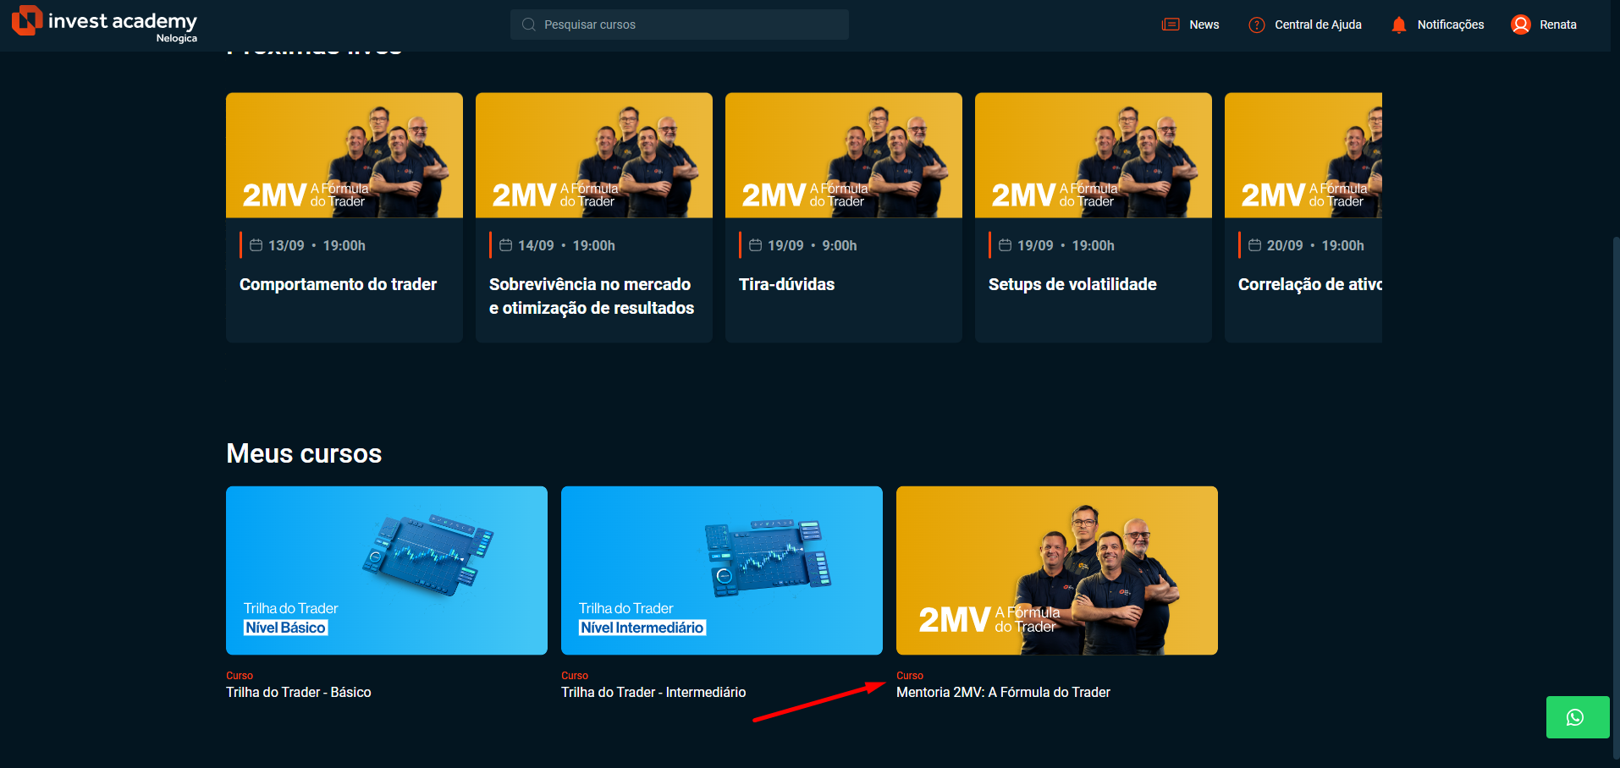Open the Tira-dúvidas live thumbnail
The height and width of the screenshot is (768, 1620).
[844, 155]
